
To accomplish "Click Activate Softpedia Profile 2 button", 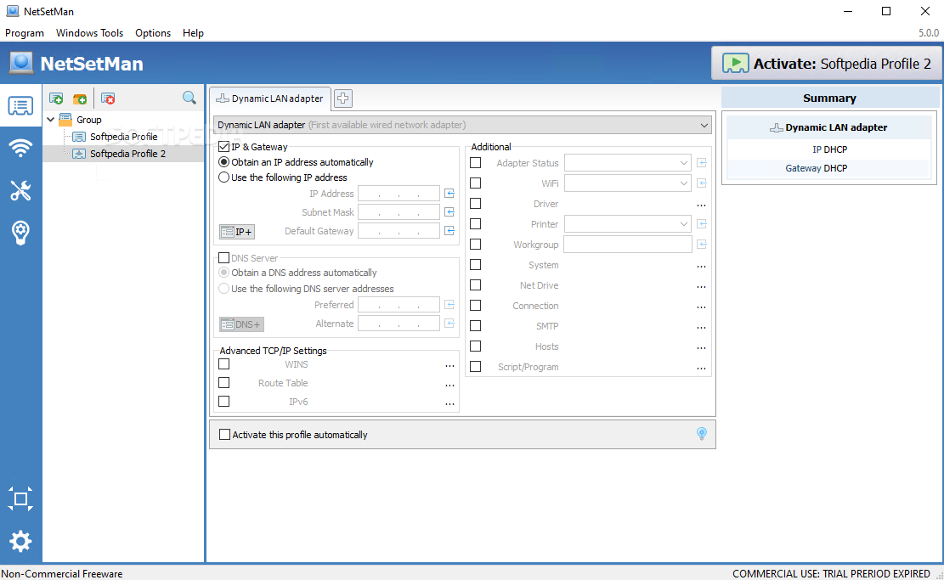I will (x=826, y=63).
